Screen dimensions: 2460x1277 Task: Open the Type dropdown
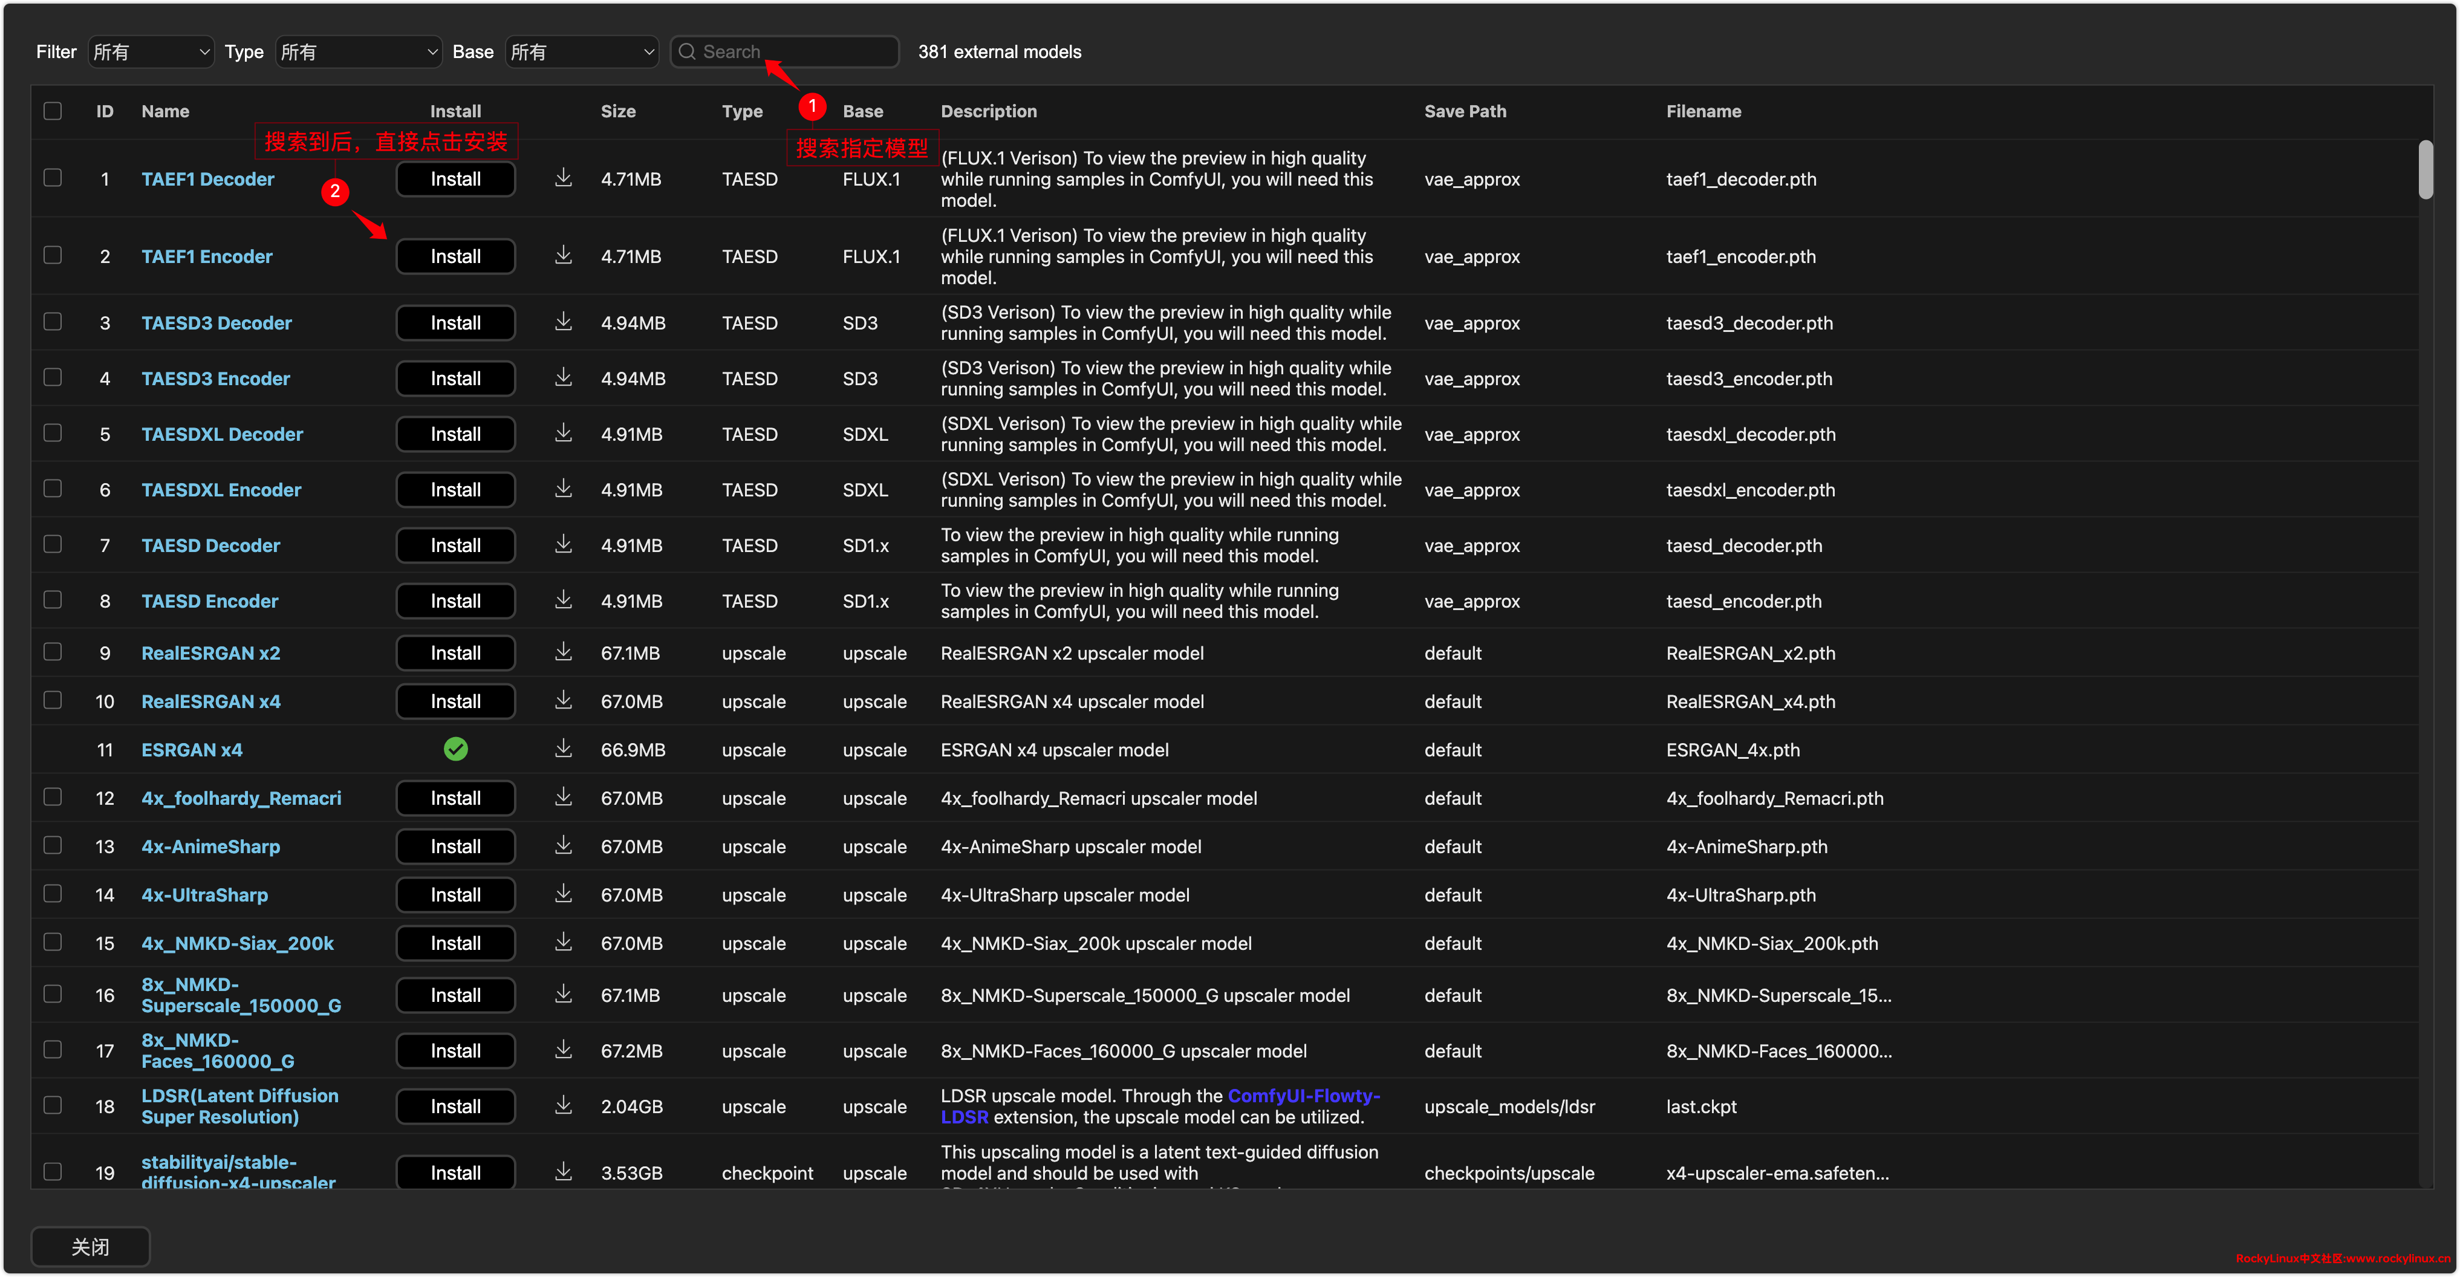click(358, 51)
